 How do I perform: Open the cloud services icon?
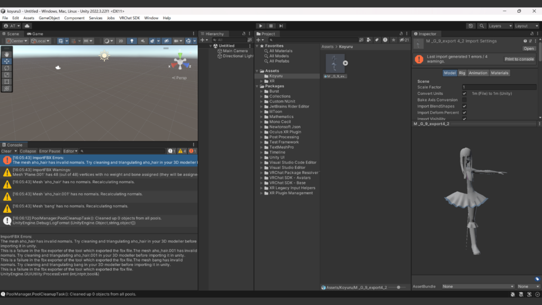coord(28,26)
